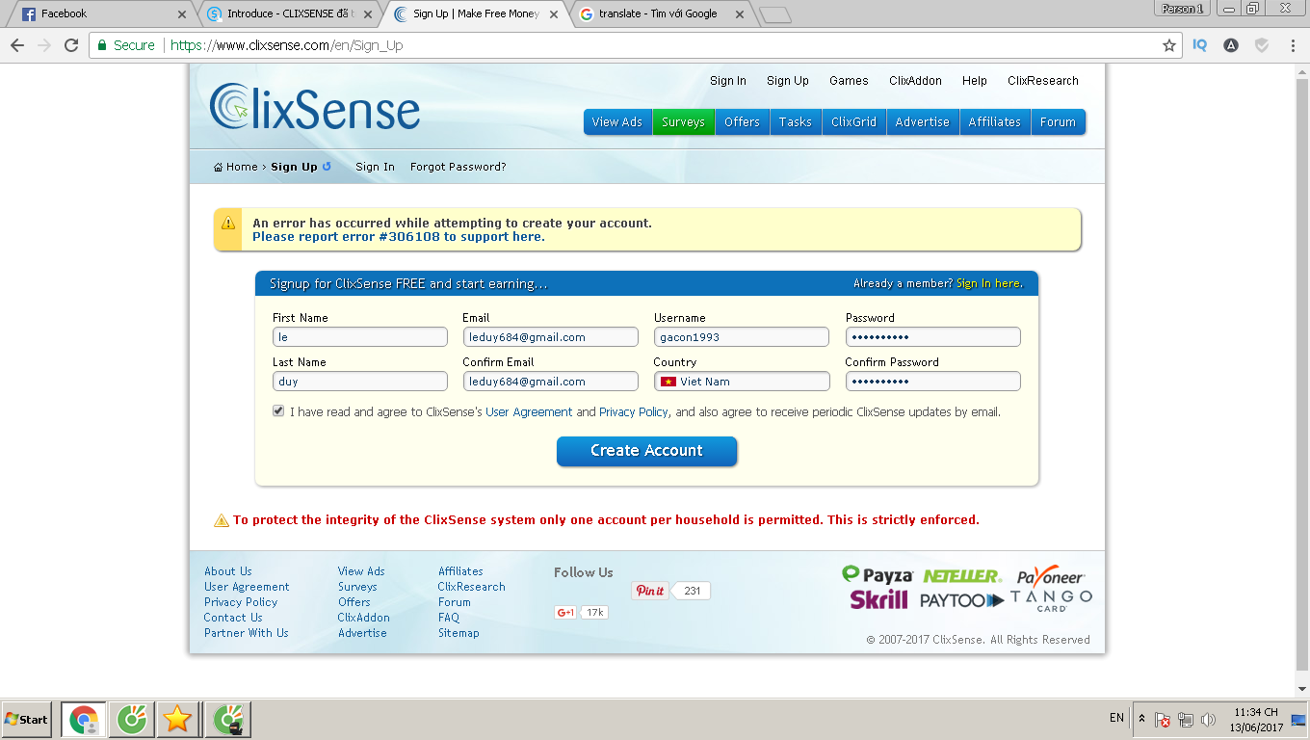
Task: Click the Google +1 button
Action: pyautogui.click(x=565, y=612)
